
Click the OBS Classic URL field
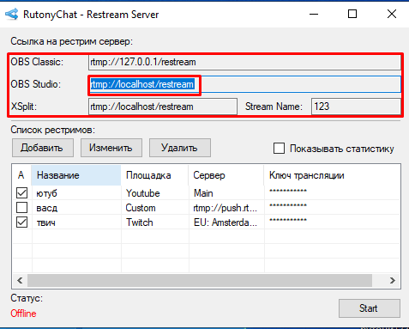click(244, 62)
